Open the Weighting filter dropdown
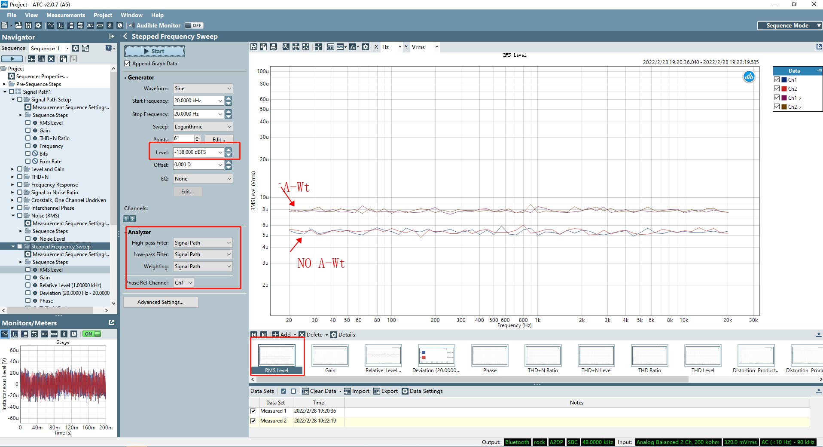 tap(203, 266)
